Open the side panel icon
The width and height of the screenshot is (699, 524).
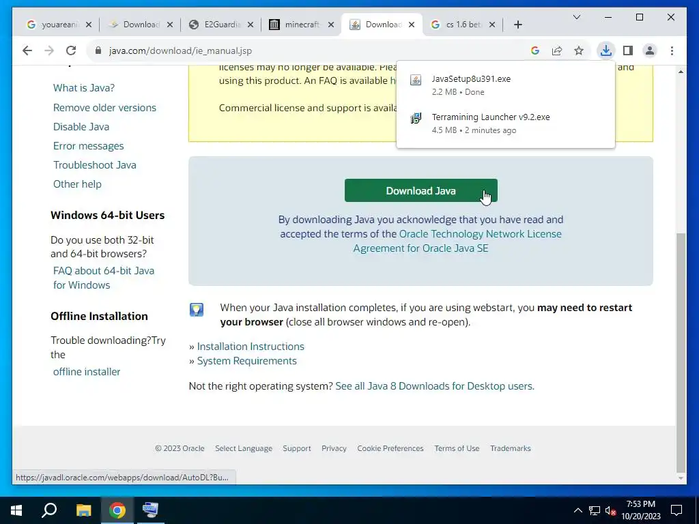628,50
